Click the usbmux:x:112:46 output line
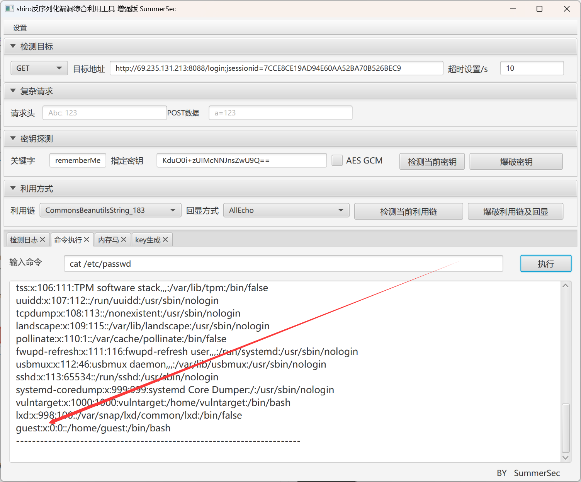The width and height of the screenshot is (581, 482). coord(171,364)
